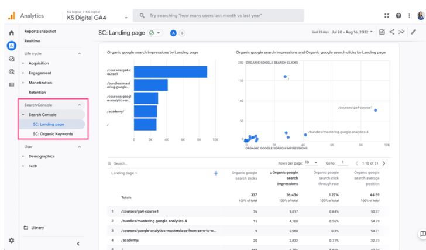Click the Go to page number field
The image size is (426, 250).
(342, 163)
